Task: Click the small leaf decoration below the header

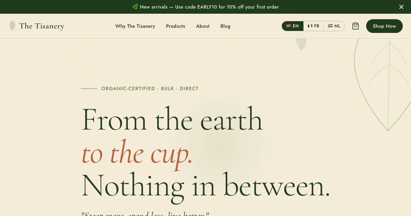Action: click(x=301, y=44)
